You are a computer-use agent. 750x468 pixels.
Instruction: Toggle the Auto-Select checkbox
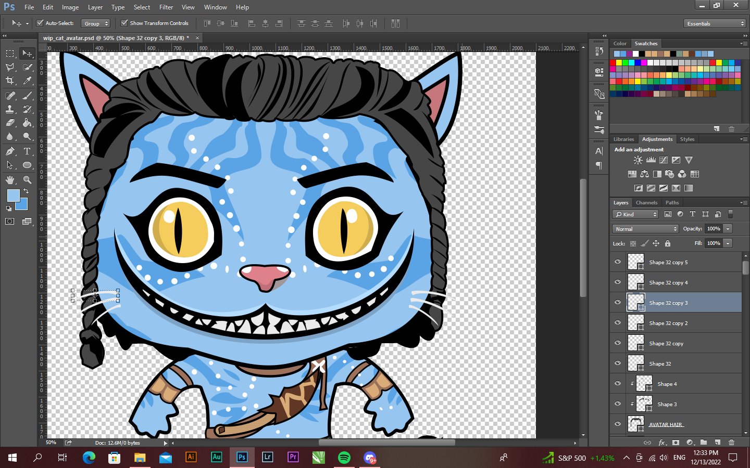click(x=40, y=23)
